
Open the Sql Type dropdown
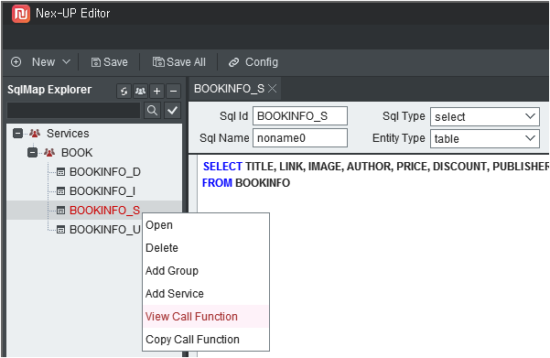click(x=485, y=116)
